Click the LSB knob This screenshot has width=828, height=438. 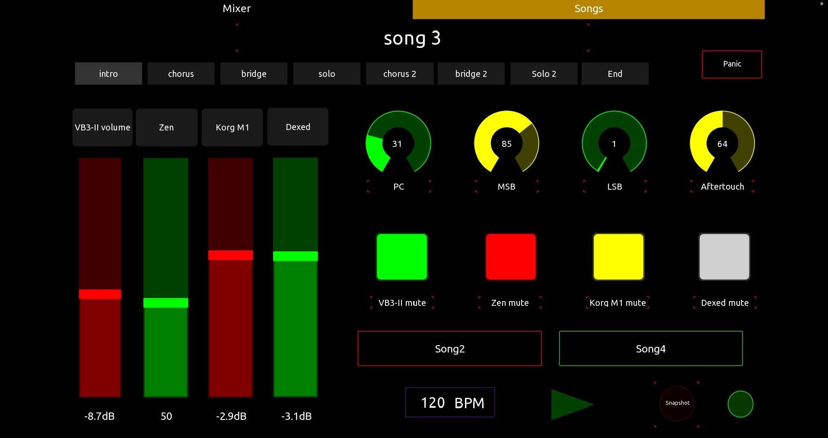point(614,144)
